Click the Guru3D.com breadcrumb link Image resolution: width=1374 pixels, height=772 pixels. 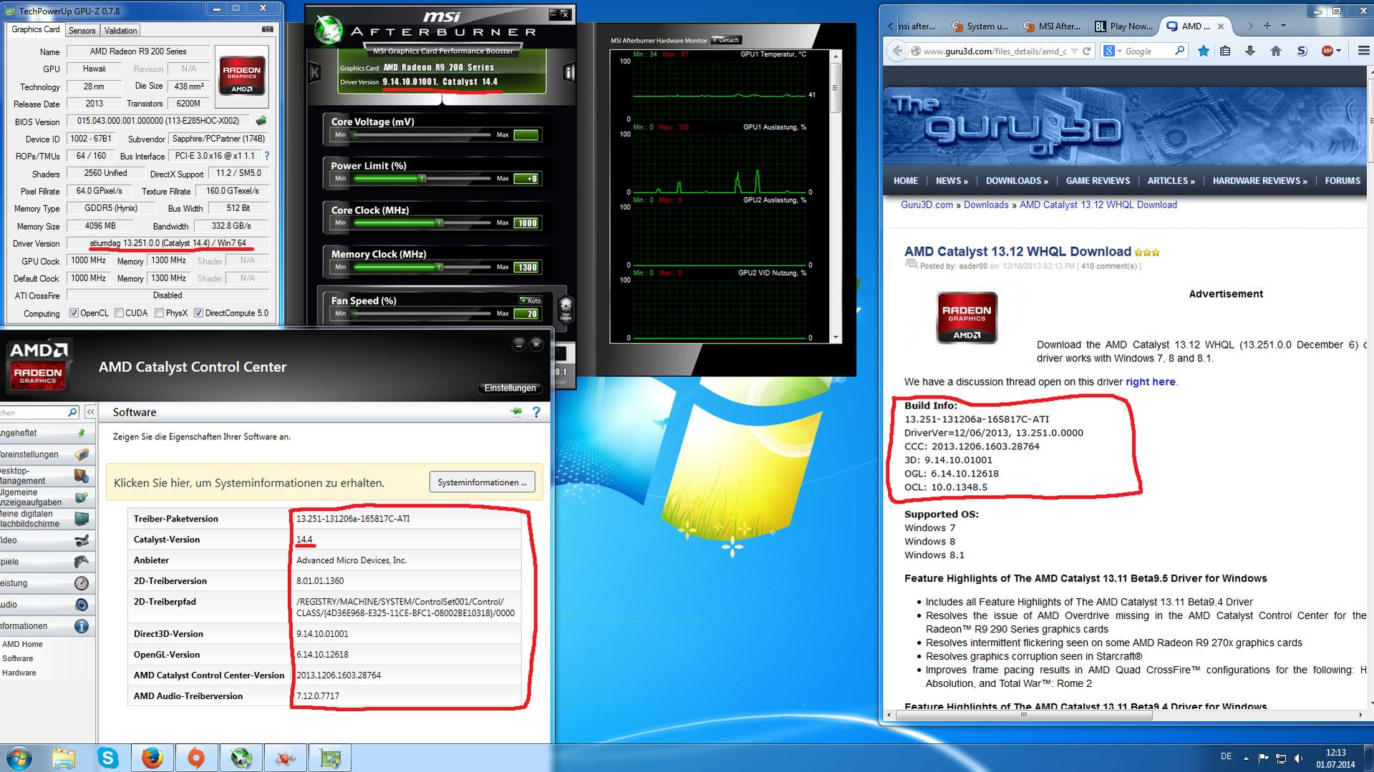(927, 205)
